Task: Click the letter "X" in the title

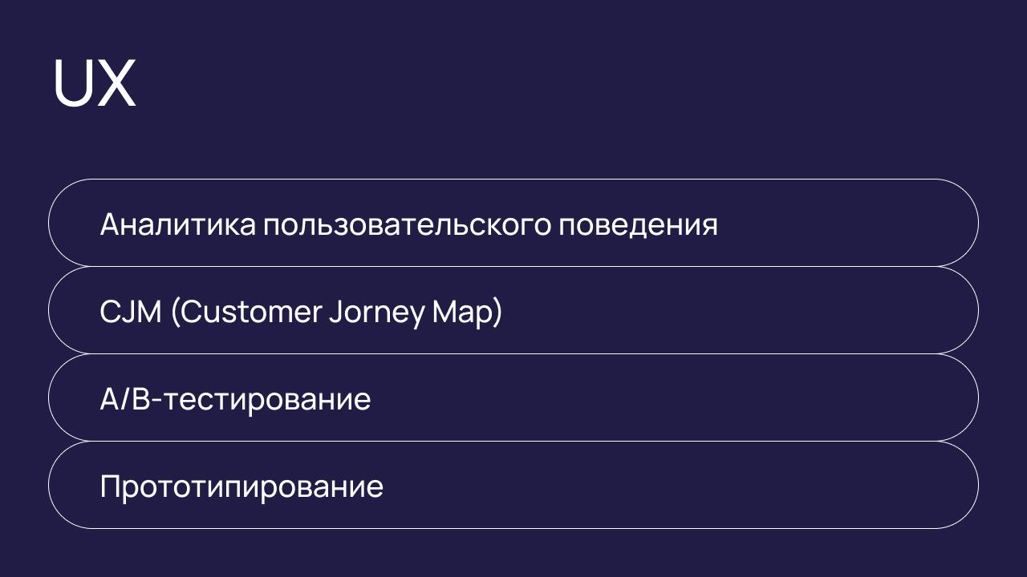Action: pyautogui.click(x=116, y=83)
